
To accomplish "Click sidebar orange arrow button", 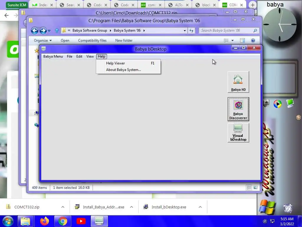I will point(298,117).
